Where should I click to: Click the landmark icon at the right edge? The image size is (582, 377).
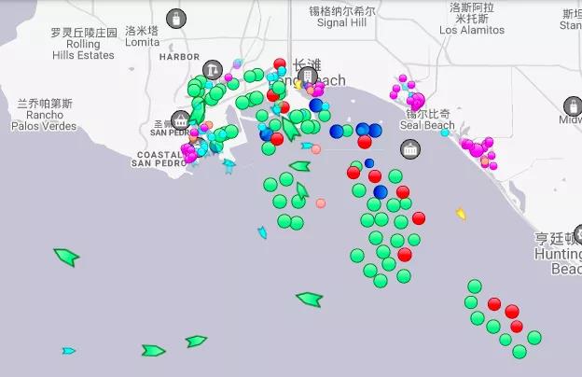(x=573, y=105)
